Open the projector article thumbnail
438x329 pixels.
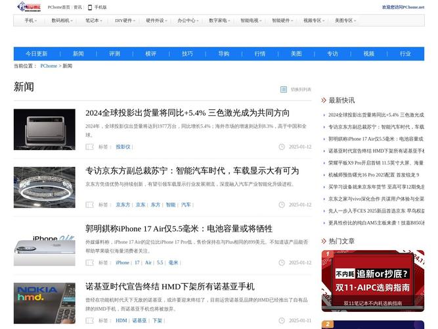tap(45, 130)
